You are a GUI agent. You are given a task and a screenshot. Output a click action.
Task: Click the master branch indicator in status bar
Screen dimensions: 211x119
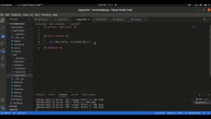[x=6, y=113]
